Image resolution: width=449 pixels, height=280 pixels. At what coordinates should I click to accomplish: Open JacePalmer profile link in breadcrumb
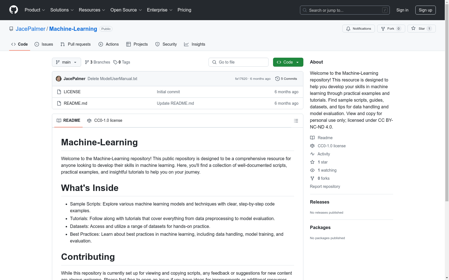pos(30,29)
